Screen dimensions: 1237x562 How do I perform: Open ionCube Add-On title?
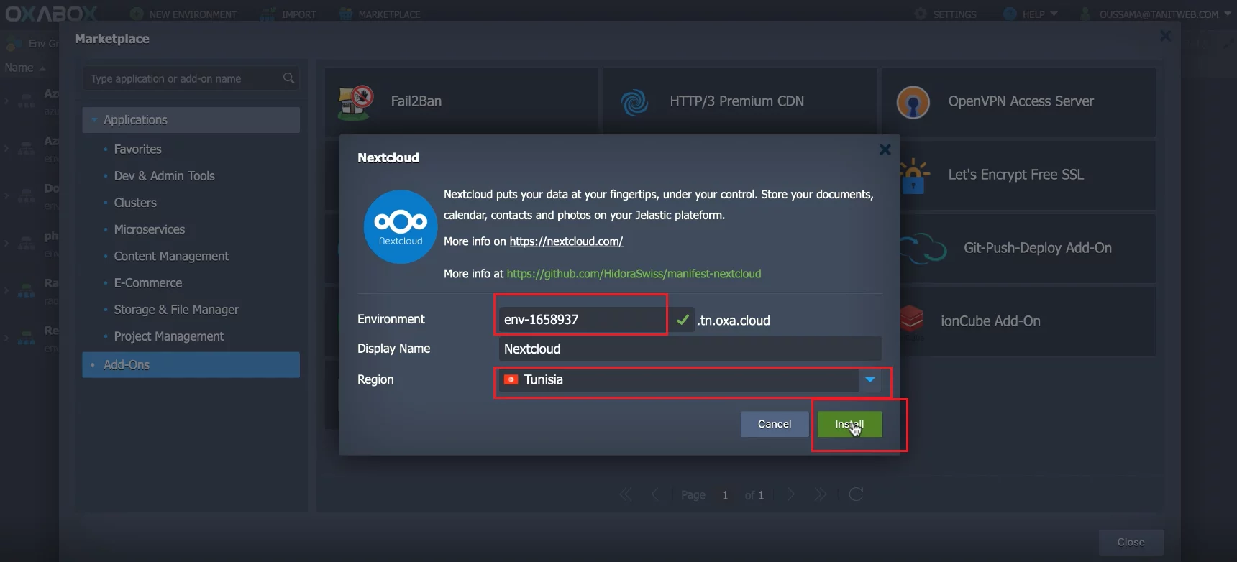(x=991, y=321)
